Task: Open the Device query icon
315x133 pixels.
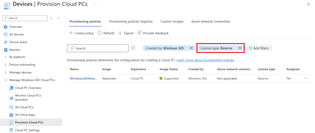Action: [6, 42]
